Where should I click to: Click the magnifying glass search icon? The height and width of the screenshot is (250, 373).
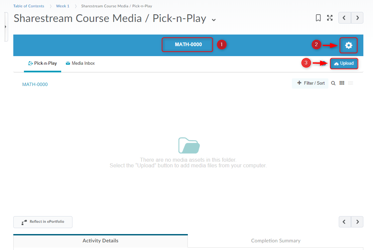pyautogui.click(x=333, y=83)
